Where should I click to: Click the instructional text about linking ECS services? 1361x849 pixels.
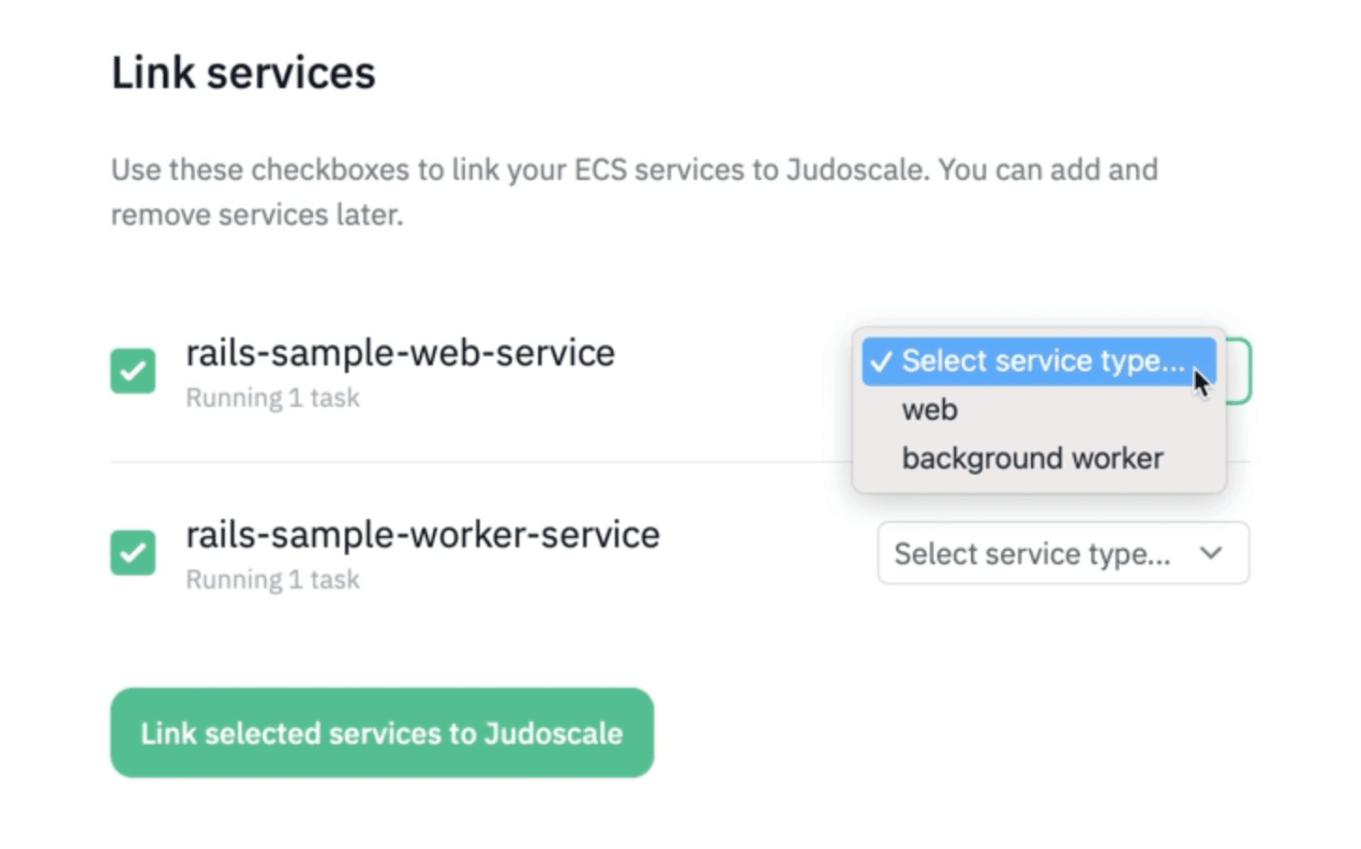pos(634,191)
